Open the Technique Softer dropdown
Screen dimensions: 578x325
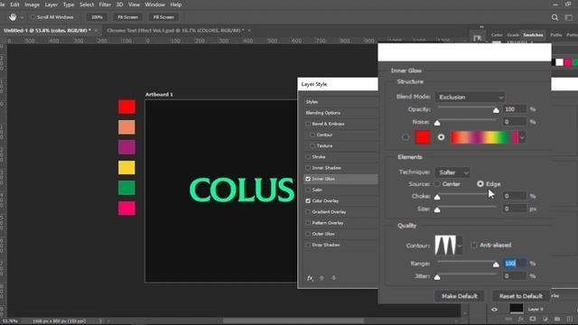[x=452, y=172]
